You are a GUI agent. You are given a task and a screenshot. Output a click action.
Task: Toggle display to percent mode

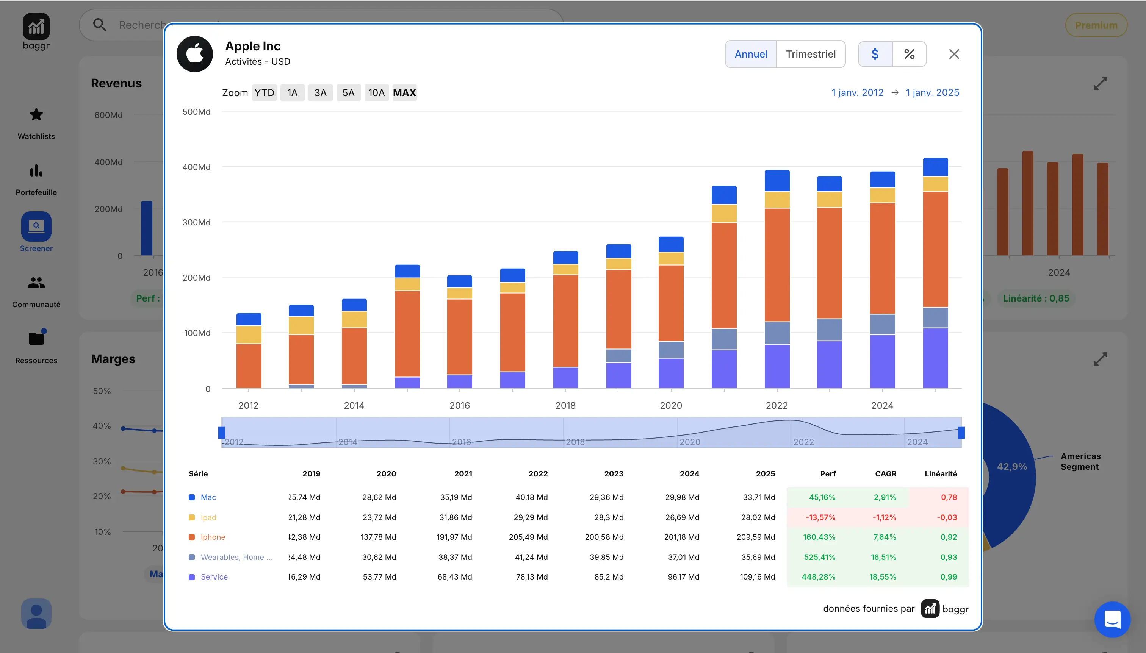tap(909, 54)
